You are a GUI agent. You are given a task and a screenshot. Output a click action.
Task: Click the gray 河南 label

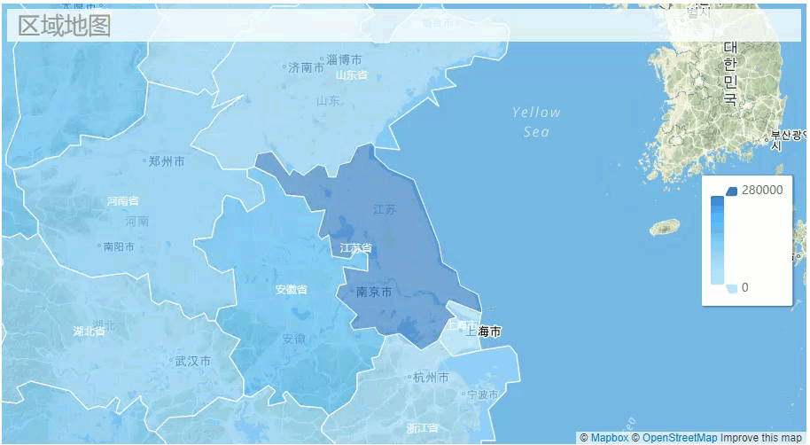click(136, 222)
